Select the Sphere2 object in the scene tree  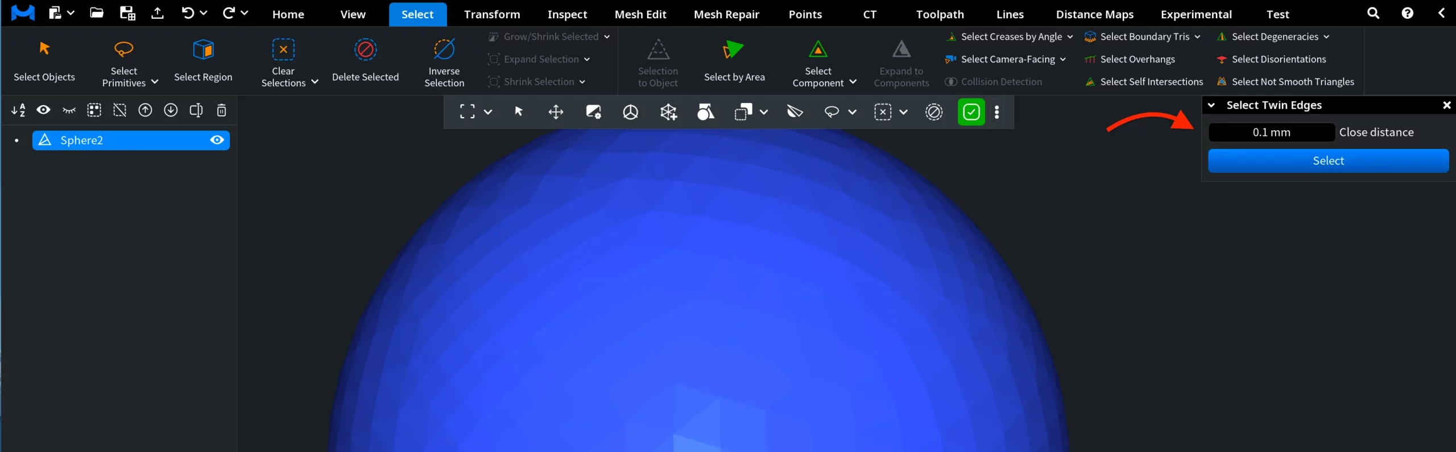pos(131,140)
